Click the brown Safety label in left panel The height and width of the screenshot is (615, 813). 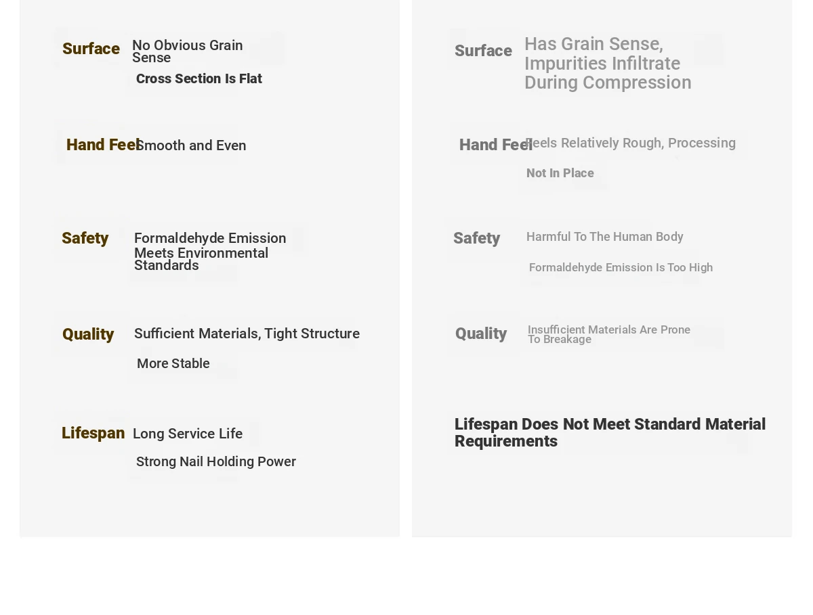click(85, 238)
